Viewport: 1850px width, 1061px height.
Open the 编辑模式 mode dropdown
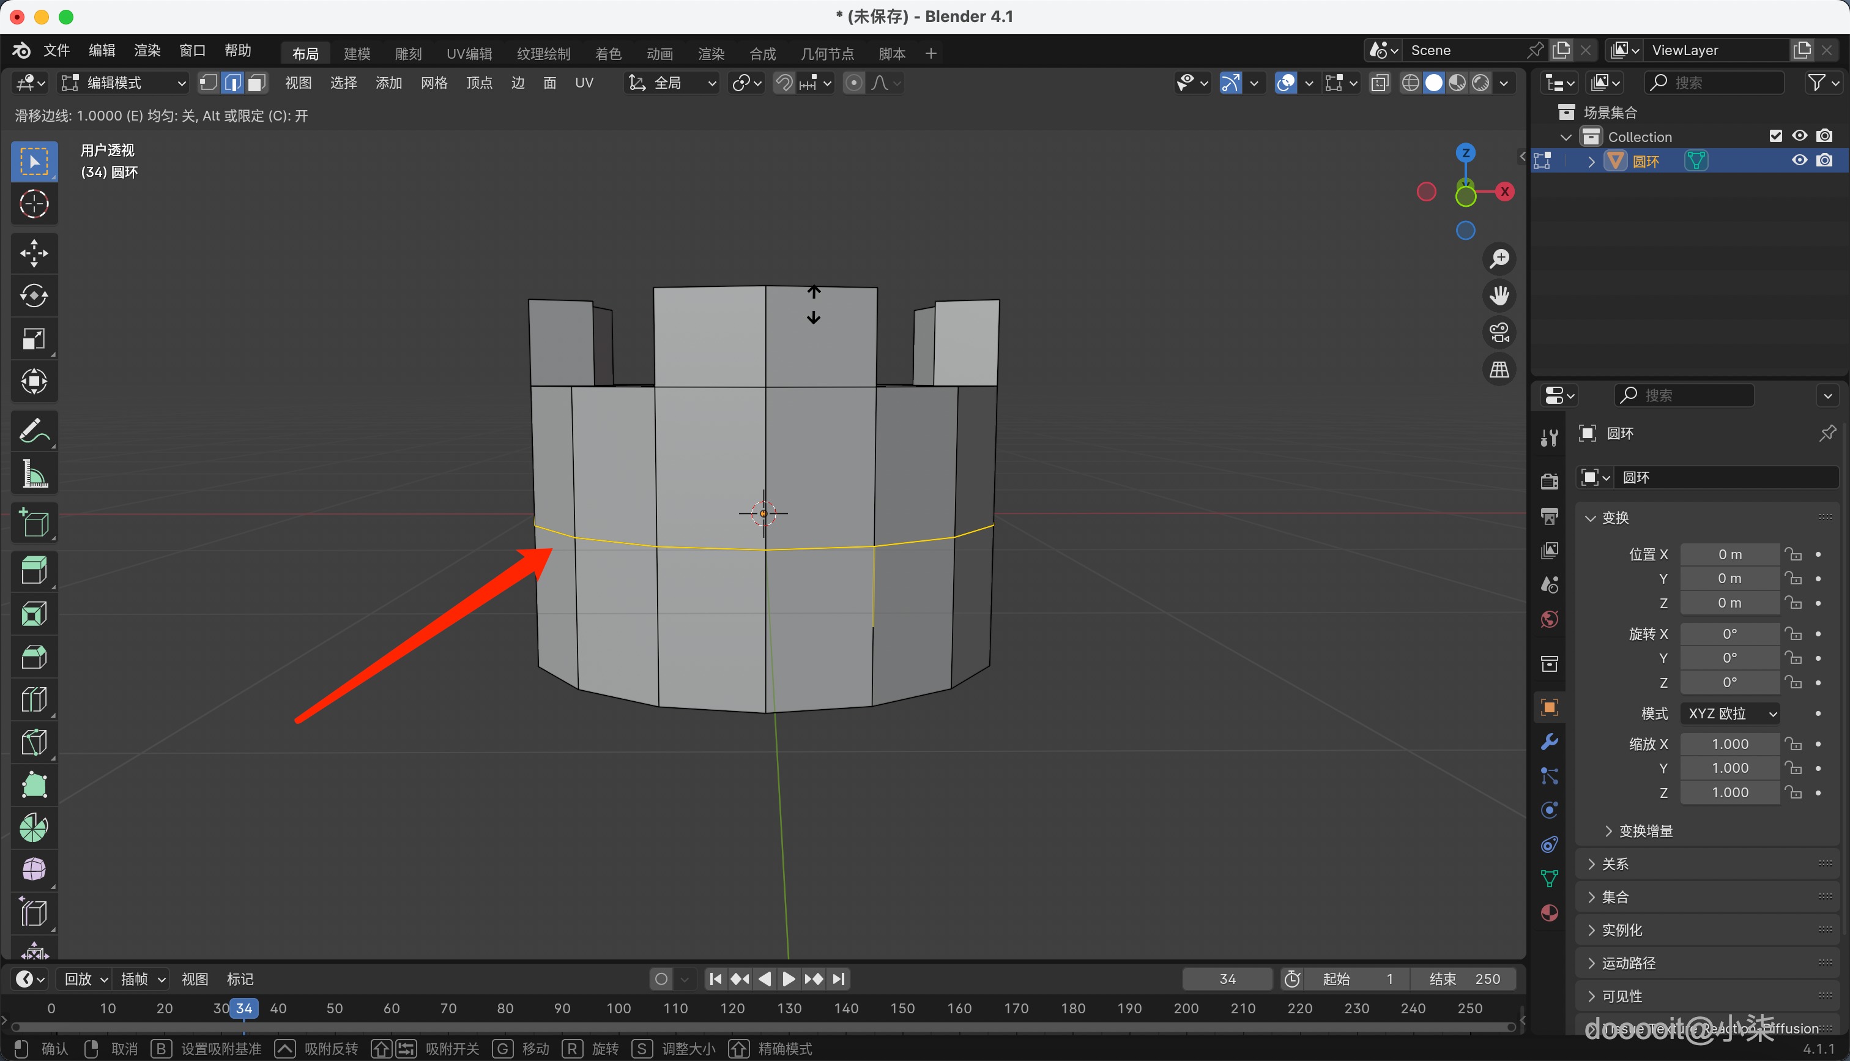pyautogui.click(x=122, y=83)
